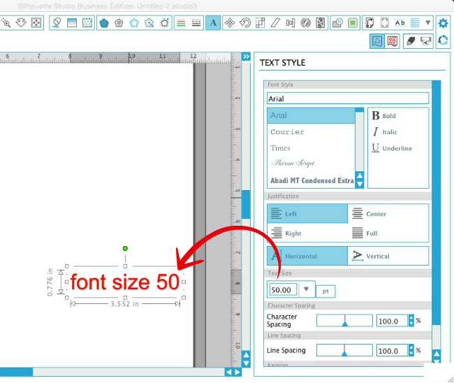Open the Line Style icon

point(196,23)
